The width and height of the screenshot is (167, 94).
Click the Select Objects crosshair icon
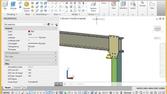click(x=52, y=24)
